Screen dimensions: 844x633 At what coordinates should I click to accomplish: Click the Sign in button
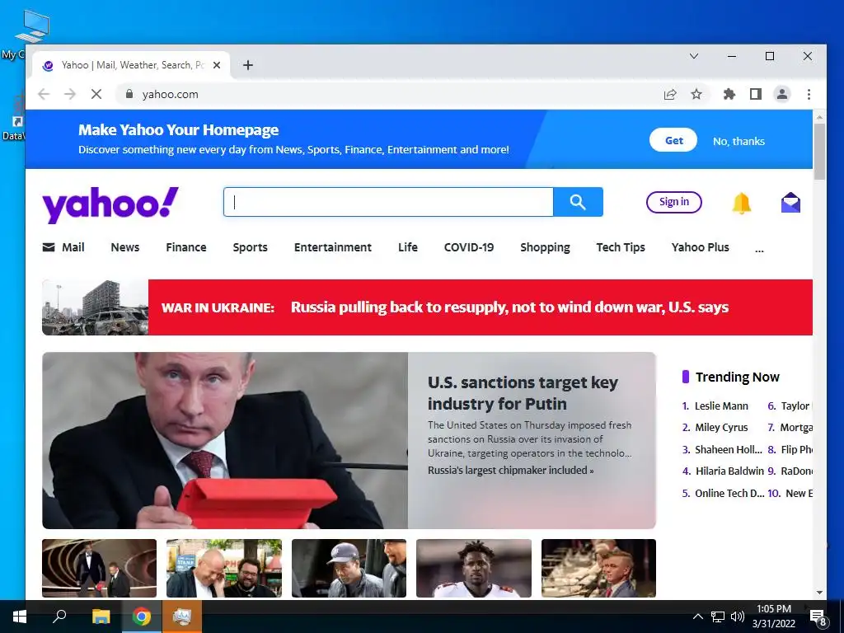(x=674, y=202)
